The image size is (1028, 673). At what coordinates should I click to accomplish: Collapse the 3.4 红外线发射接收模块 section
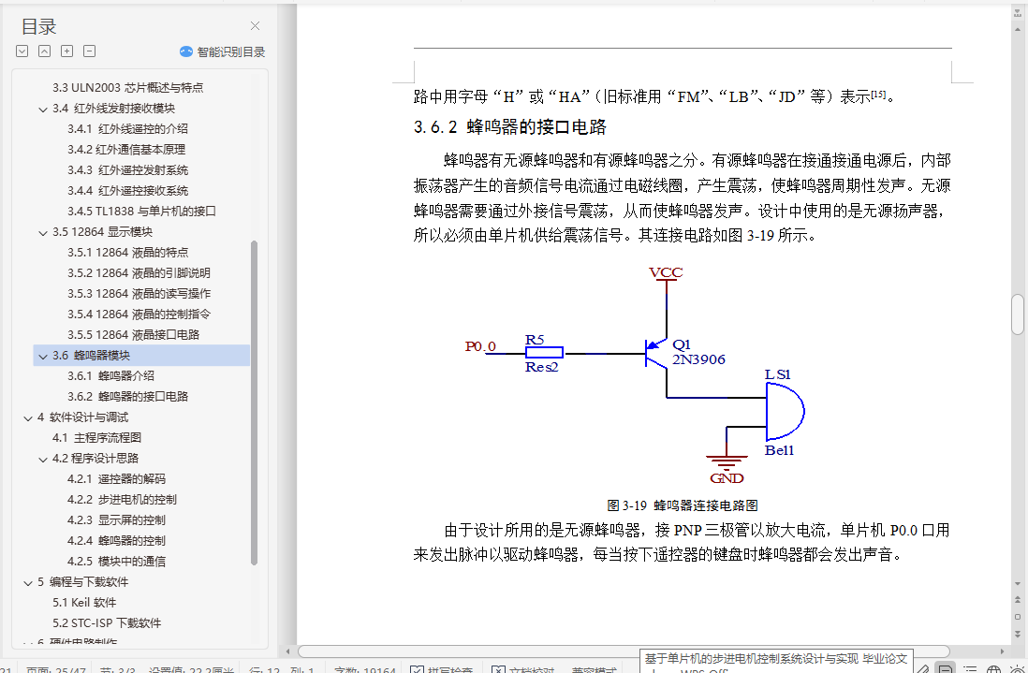pyautogui.click(x=43, y=109)
